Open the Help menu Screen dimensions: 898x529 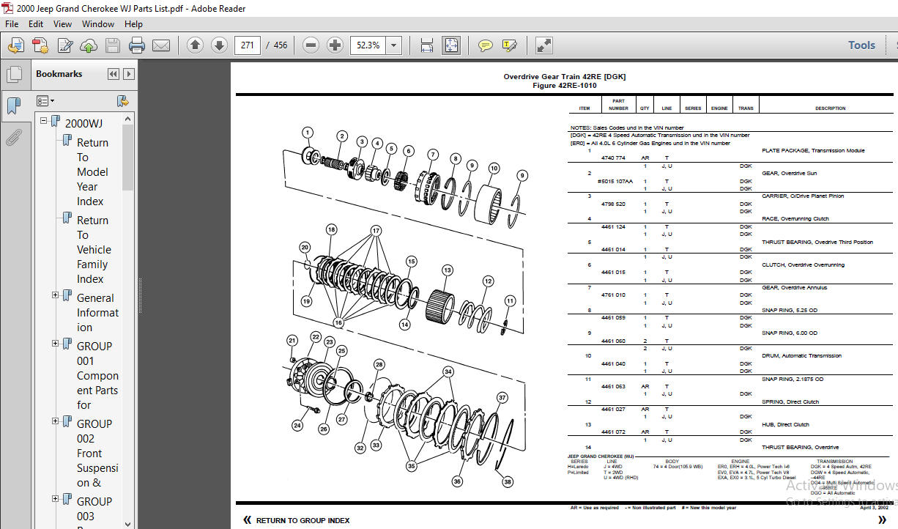[x=133, y=23]
